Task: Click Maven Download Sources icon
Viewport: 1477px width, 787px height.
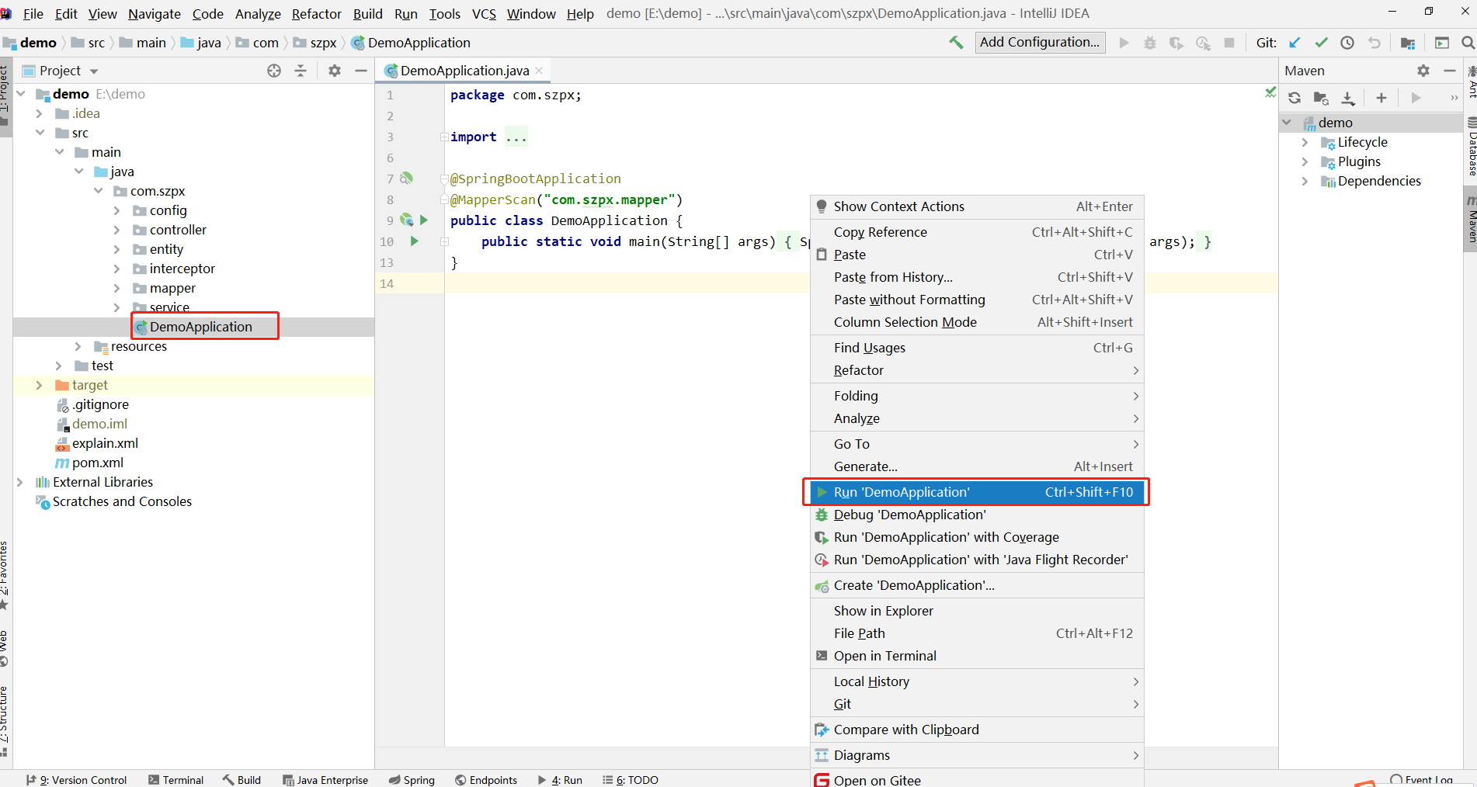Action: [x=1348, y=98]
